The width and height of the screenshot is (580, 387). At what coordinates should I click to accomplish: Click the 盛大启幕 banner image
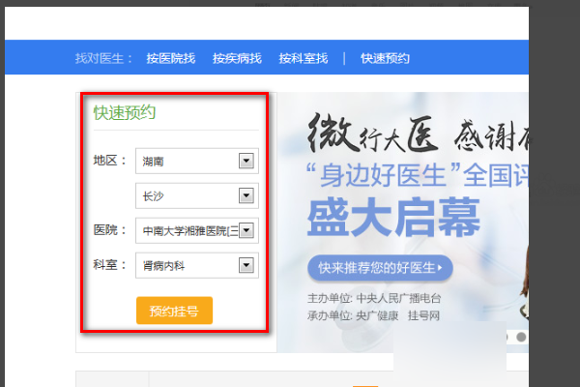pyautogui.click(x=393, y=217)
